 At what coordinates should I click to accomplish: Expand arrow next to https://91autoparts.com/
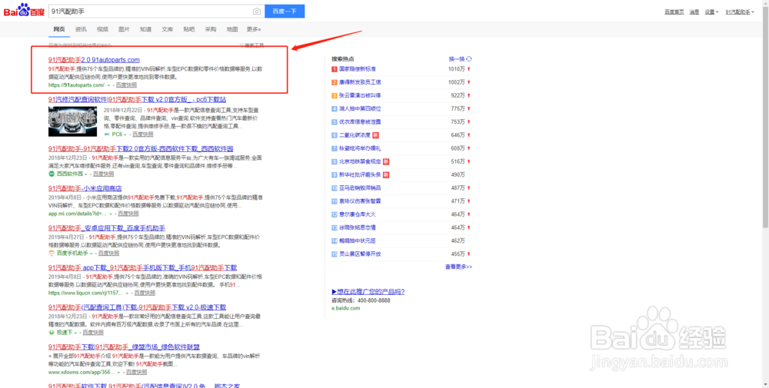coord(108,85)
